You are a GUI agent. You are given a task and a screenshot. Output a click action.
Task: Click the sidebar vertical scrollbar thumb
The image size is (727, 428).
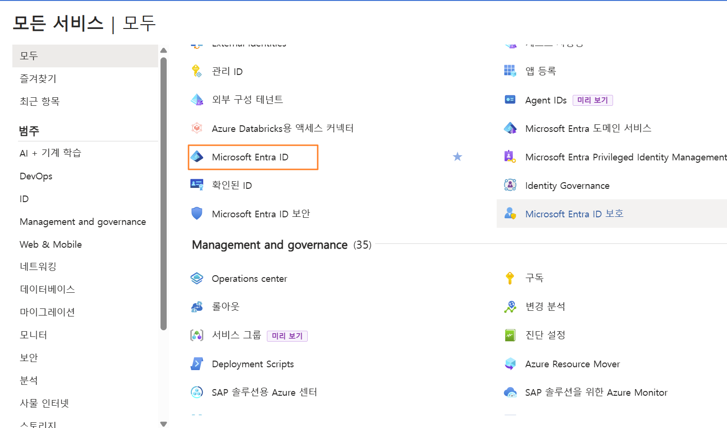pos(164,194)
